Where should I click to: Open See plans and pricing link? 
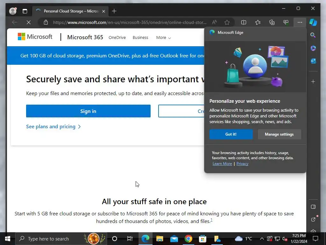point(53,126)
